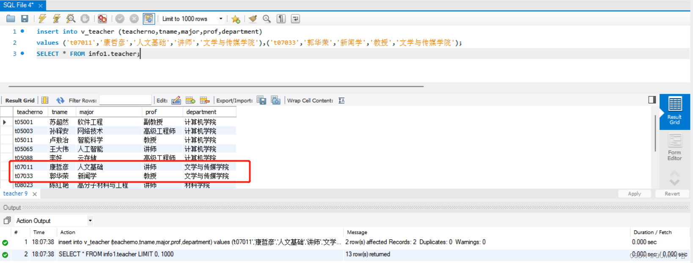
Task: Switch to the Form Editor view
Action: [x=674, y=147]
